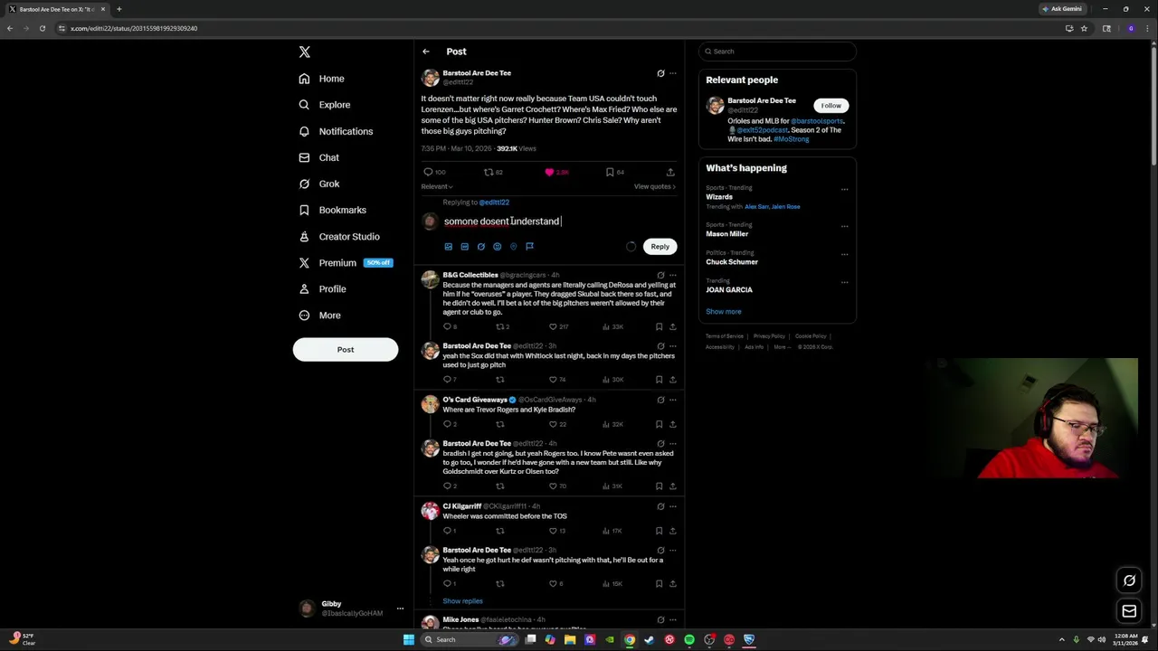
Task: Go back using the Post back arrow
Action: point(426,52)
